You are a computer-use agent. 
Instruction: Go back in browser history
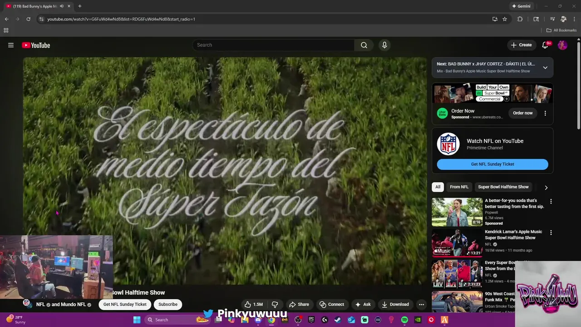pos(6,19)
